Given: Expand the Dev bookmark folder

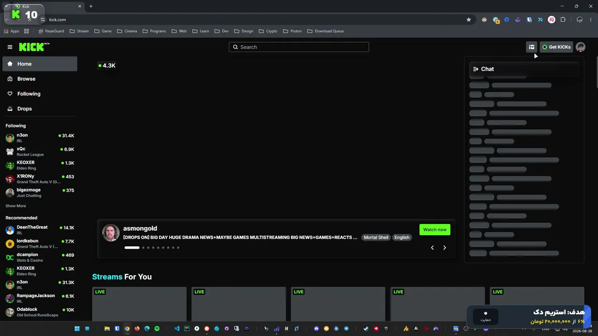Looking at the screenshot, I should tap(221, 31).
